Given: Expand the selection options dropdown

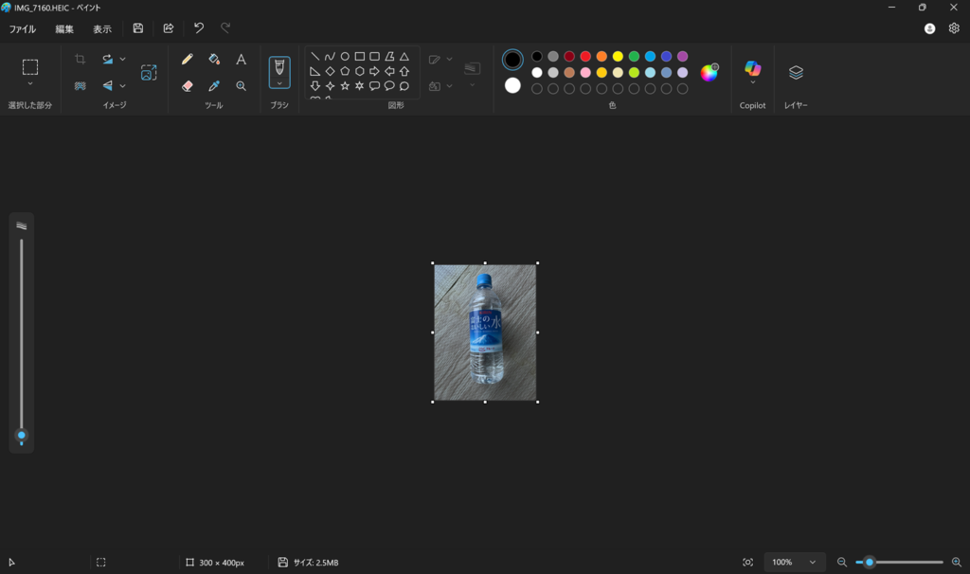Looking at the screenshot, I should (30, 83).
